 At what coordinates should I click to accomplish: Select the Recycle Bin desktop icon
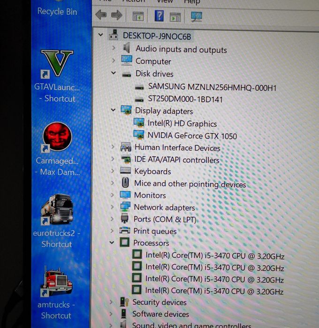57,8
